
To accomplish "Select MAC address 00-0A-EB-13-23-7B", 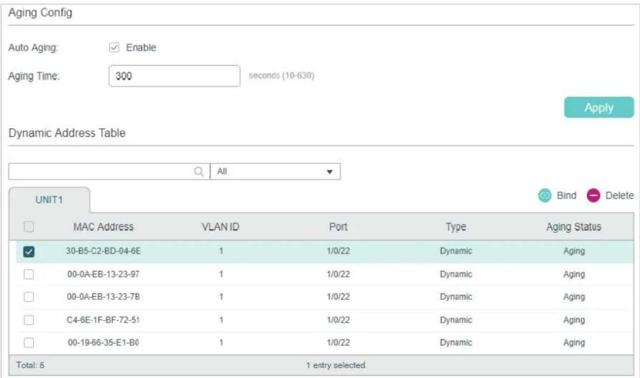I will [104, 297].
